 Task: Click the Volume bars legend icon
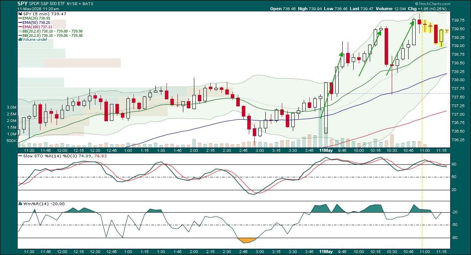pyautogui.click(x=20, y=39)
